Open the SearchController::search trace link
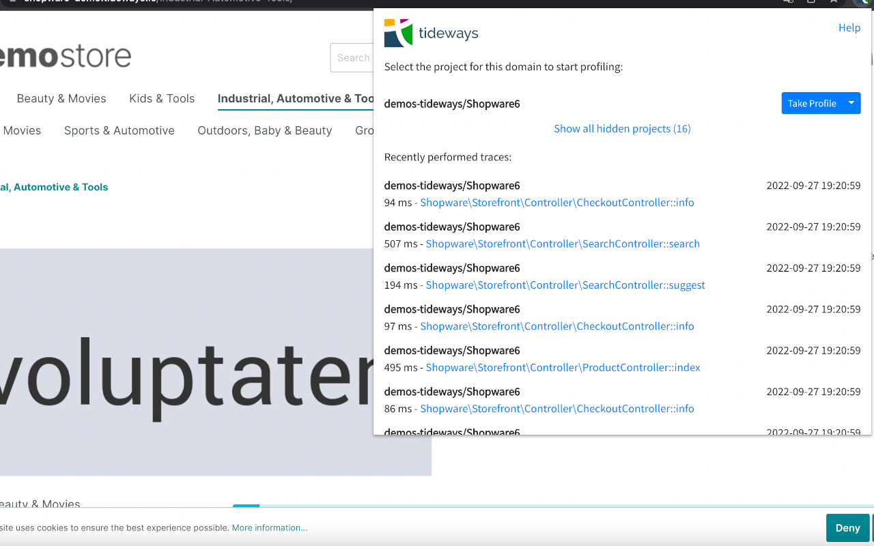This screenshot has width=874, height=546. point(562,244)
